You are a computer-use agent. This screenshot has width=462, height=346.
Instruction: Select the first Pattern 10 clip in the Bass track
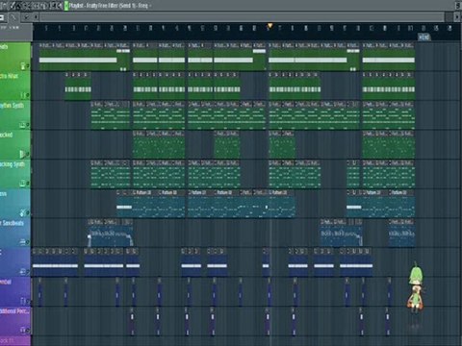click(145, 204)
